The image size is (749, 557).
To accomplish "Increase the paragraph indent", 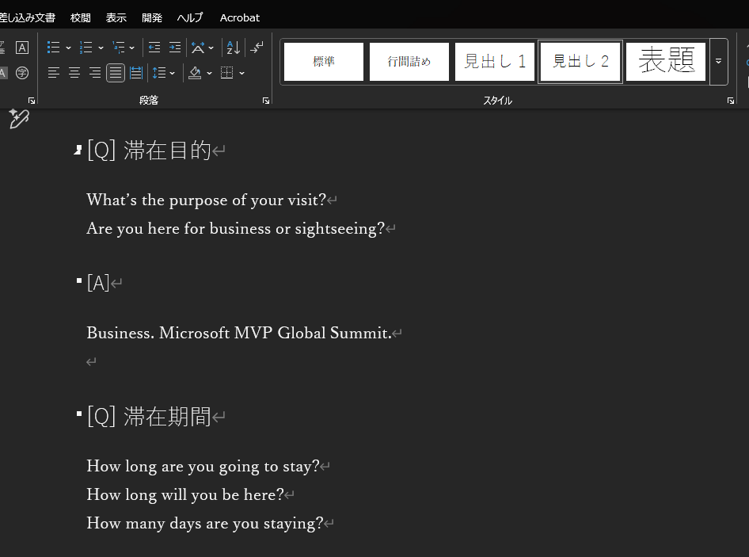I will (175, 48).
